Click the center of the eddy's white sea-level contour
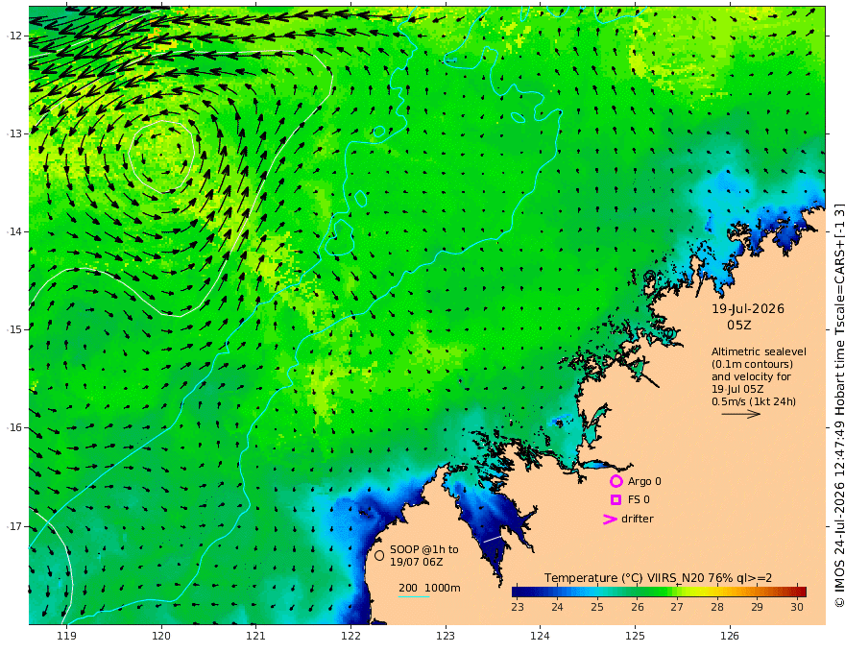This screenshot has width=845, height=653. pyautogui.click(x=161, y=157)
